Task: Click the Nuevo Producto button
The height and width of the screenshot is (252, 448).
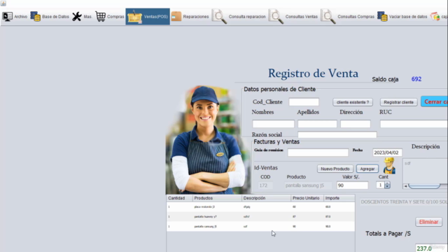Action: 335,169
